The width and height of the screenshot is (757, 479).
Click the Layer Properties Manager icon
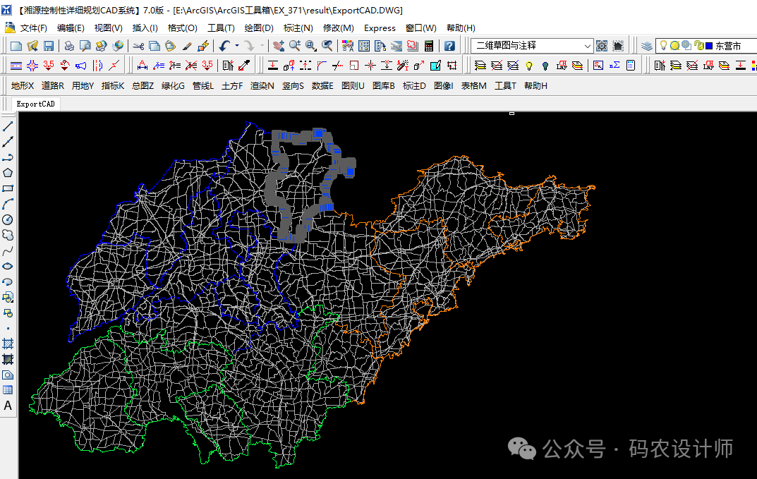647,46
